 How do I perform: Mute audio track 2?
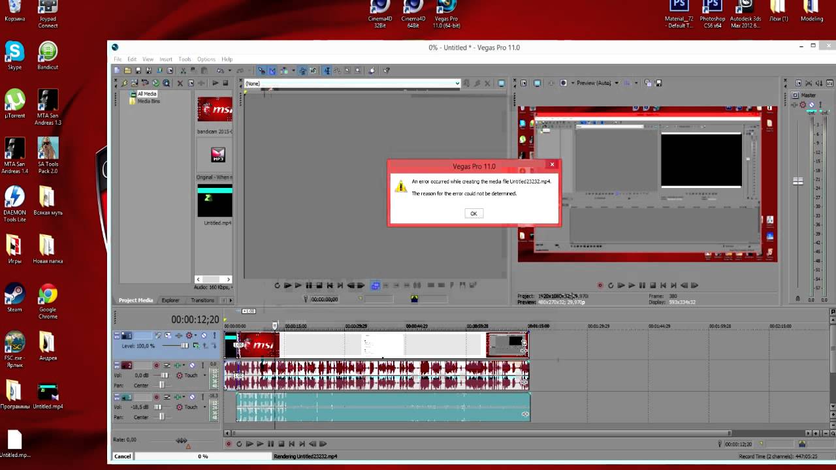[x=192, y=366]
